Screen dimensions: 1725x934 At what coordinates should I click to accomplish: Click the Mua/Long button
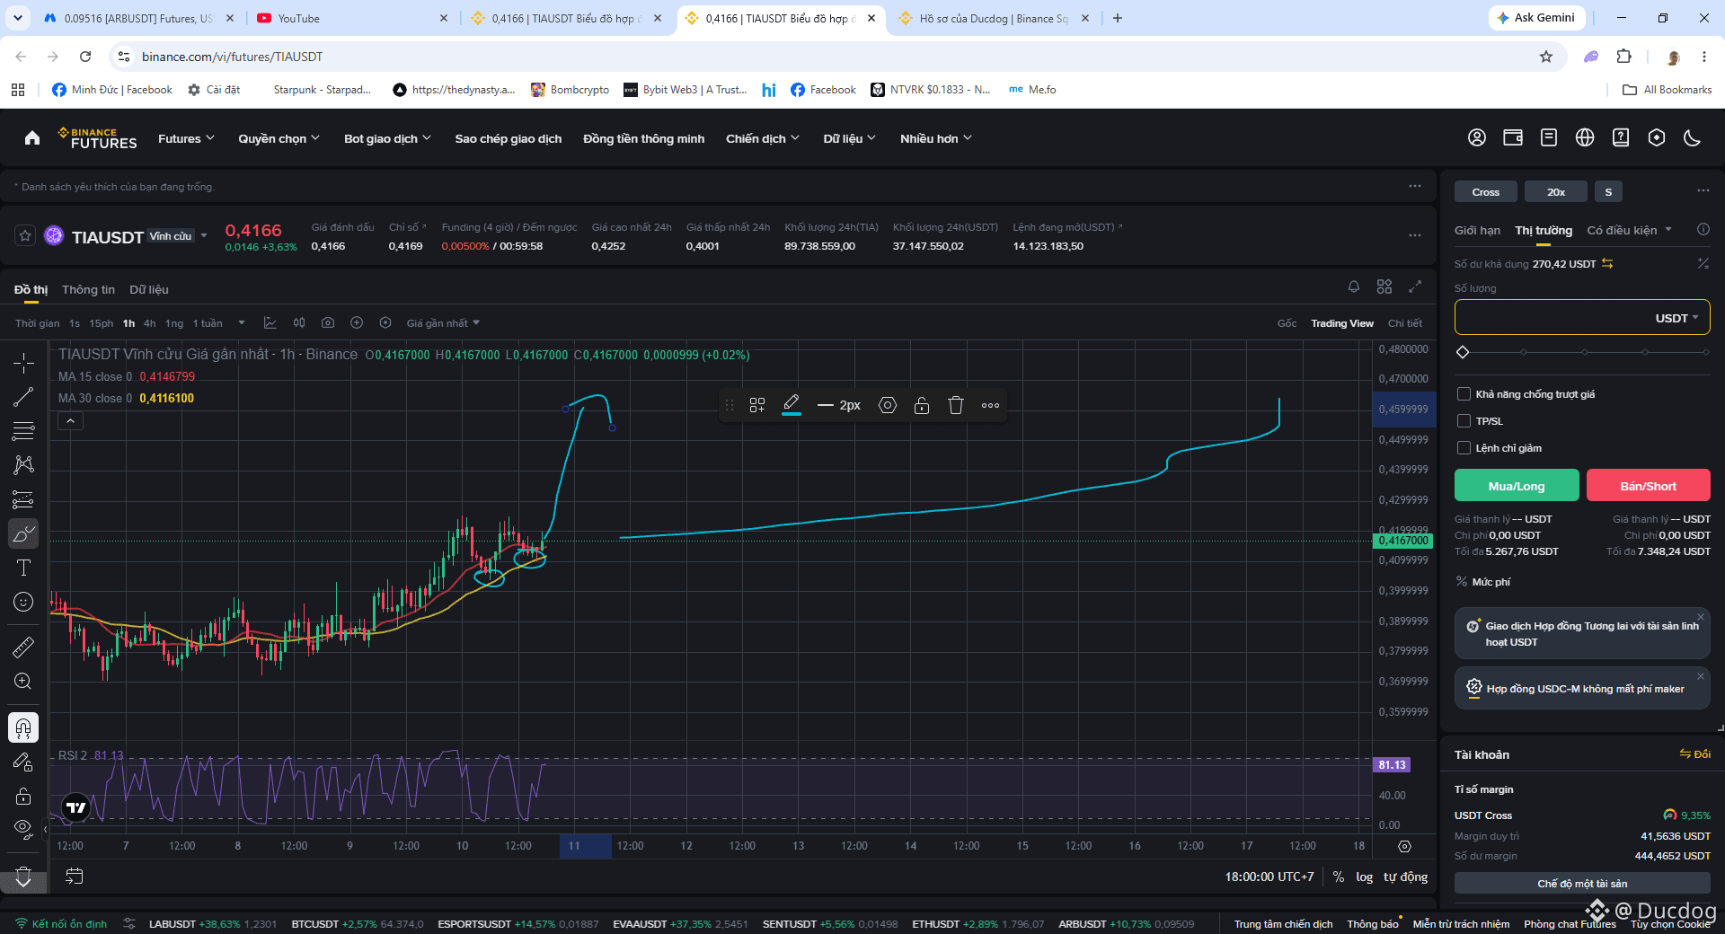click(1517, 486)
